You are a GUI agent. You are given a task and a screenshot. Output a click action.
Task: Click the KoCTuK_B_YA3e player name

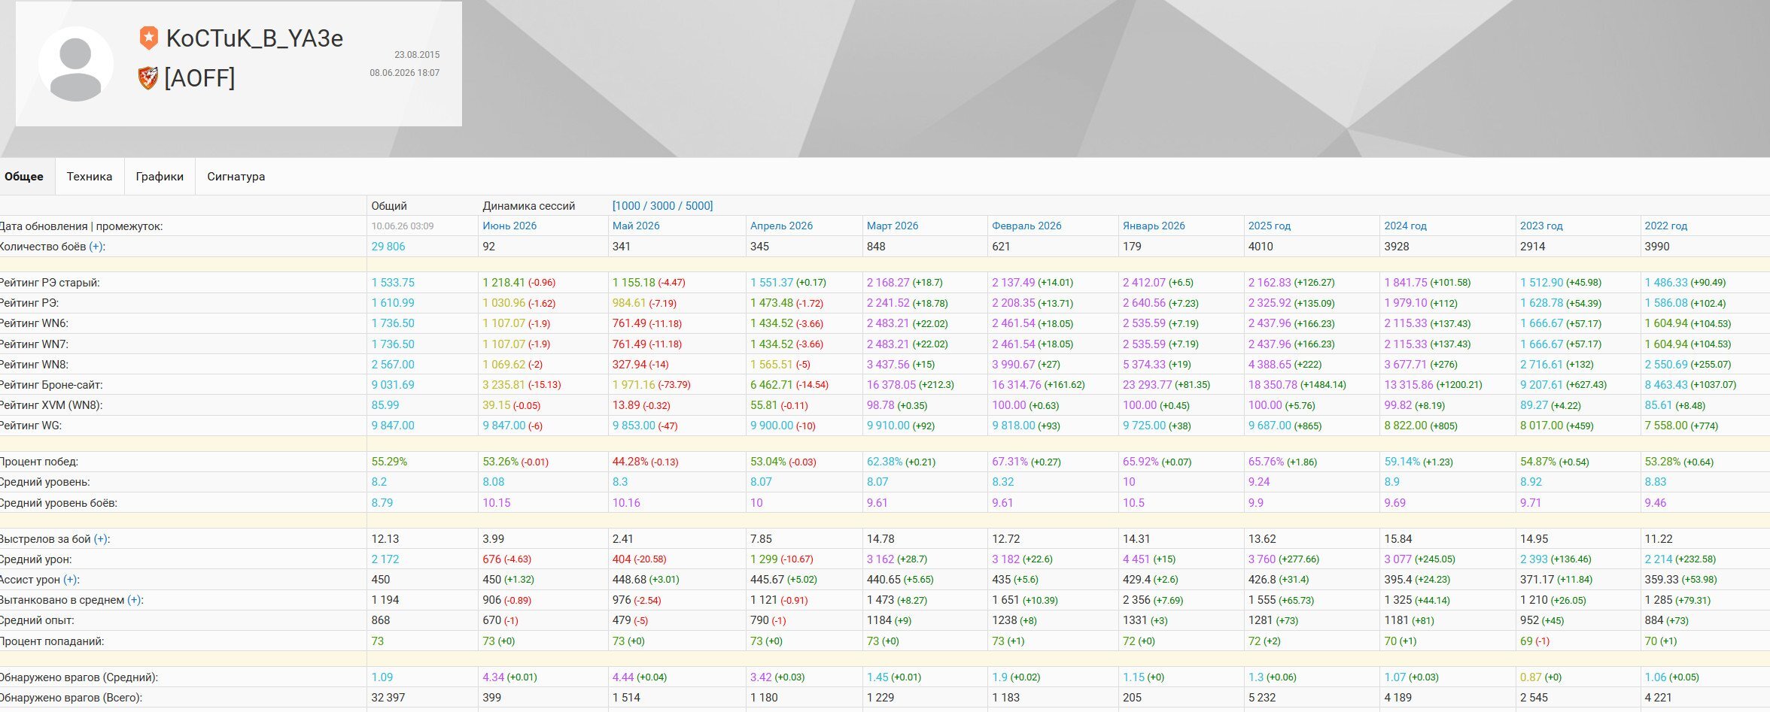[x=254, y=38]
